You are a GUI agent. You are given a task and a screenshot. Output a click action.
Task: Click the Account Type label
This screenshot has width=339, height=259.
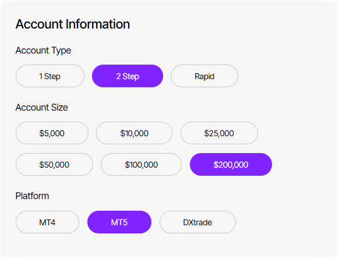pos(43,51)
